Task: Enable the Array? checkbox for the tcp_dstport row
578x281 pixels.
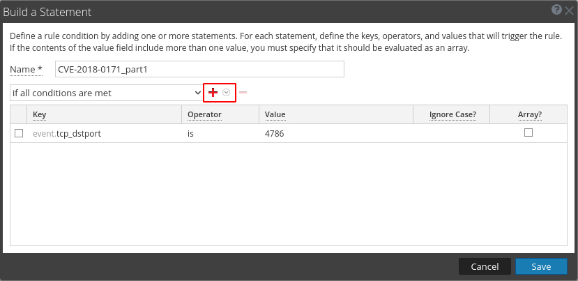Action: click(x=528, y=132)
